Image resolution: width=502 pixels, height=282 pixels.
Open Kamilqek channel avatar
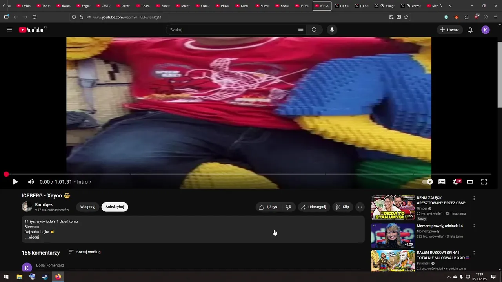tap(27, 207)
